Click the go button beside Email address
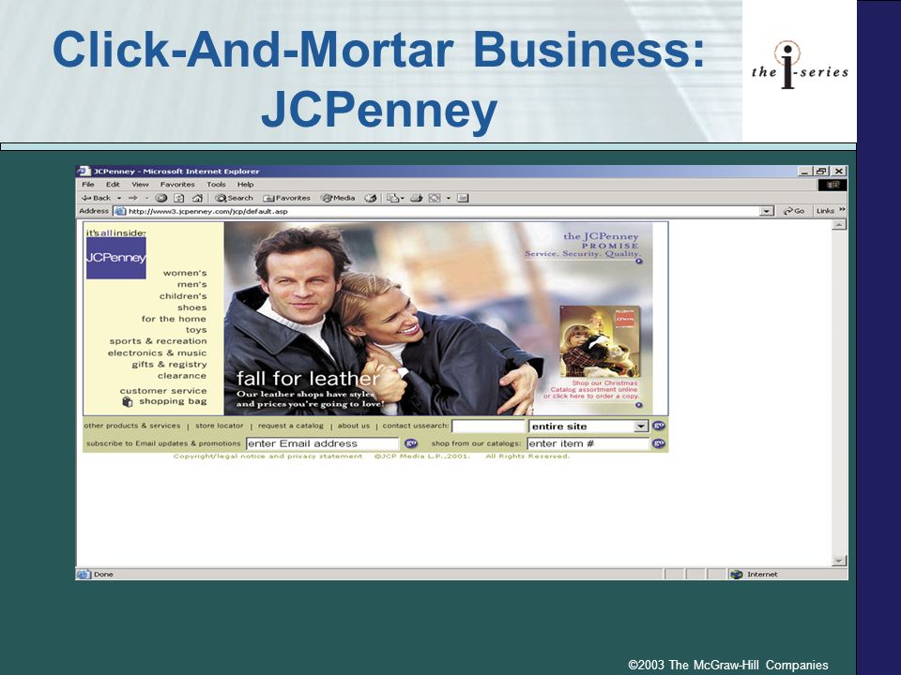The width and height of the screenshot is (901, 675). click(x=411, y=443)
